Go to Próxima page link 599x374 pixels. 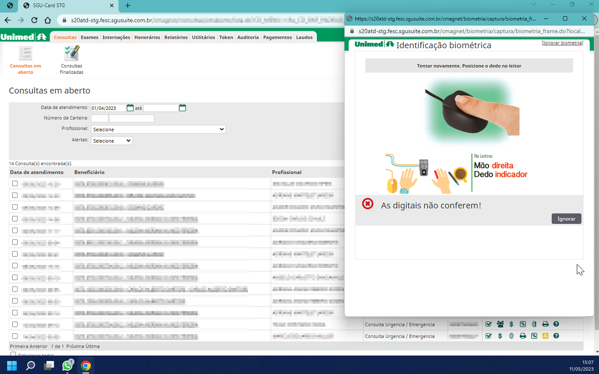[74, 346]
